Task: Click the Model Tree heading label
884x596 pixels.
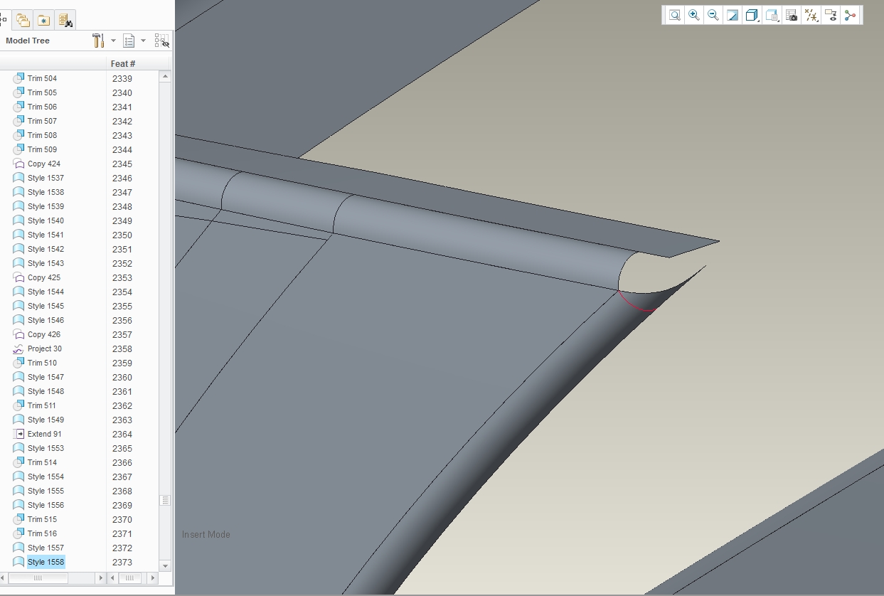Action: pos(28,41)
